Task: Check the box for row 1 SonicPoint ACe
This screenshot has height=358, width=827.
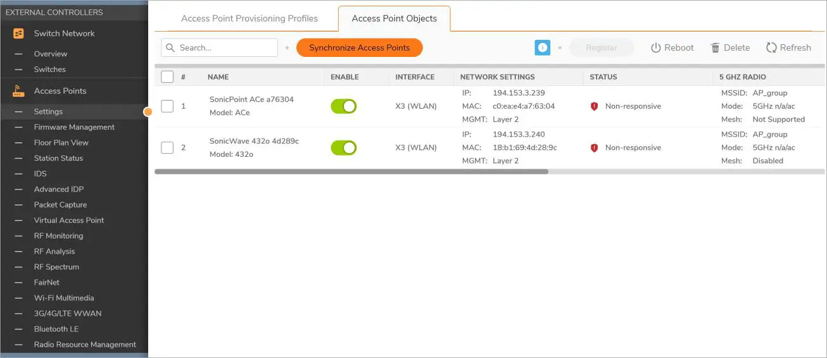Action: (167, 106)
